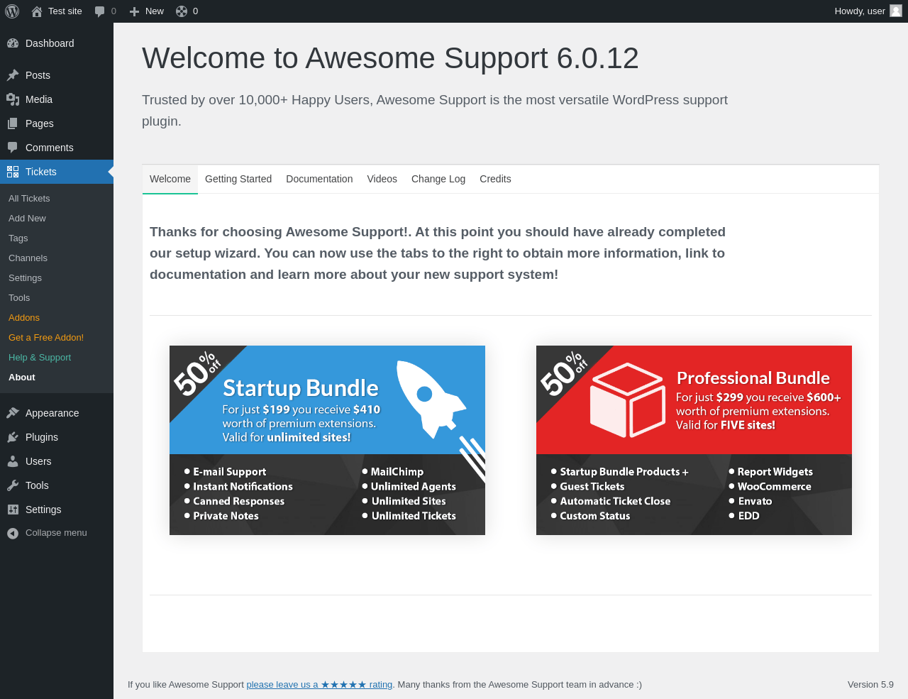Open the Dashboard menu
Screen dimensions: 908x699
coord(57,43)
